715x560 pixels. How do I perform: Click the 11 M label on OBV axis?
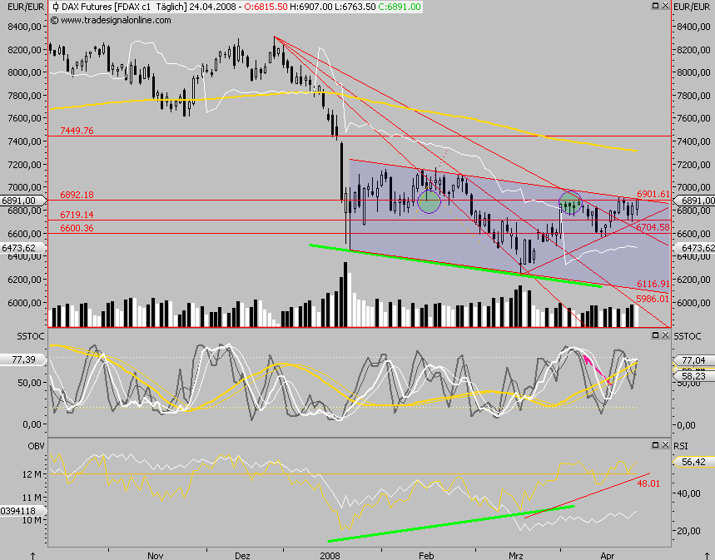coord(32,498)
